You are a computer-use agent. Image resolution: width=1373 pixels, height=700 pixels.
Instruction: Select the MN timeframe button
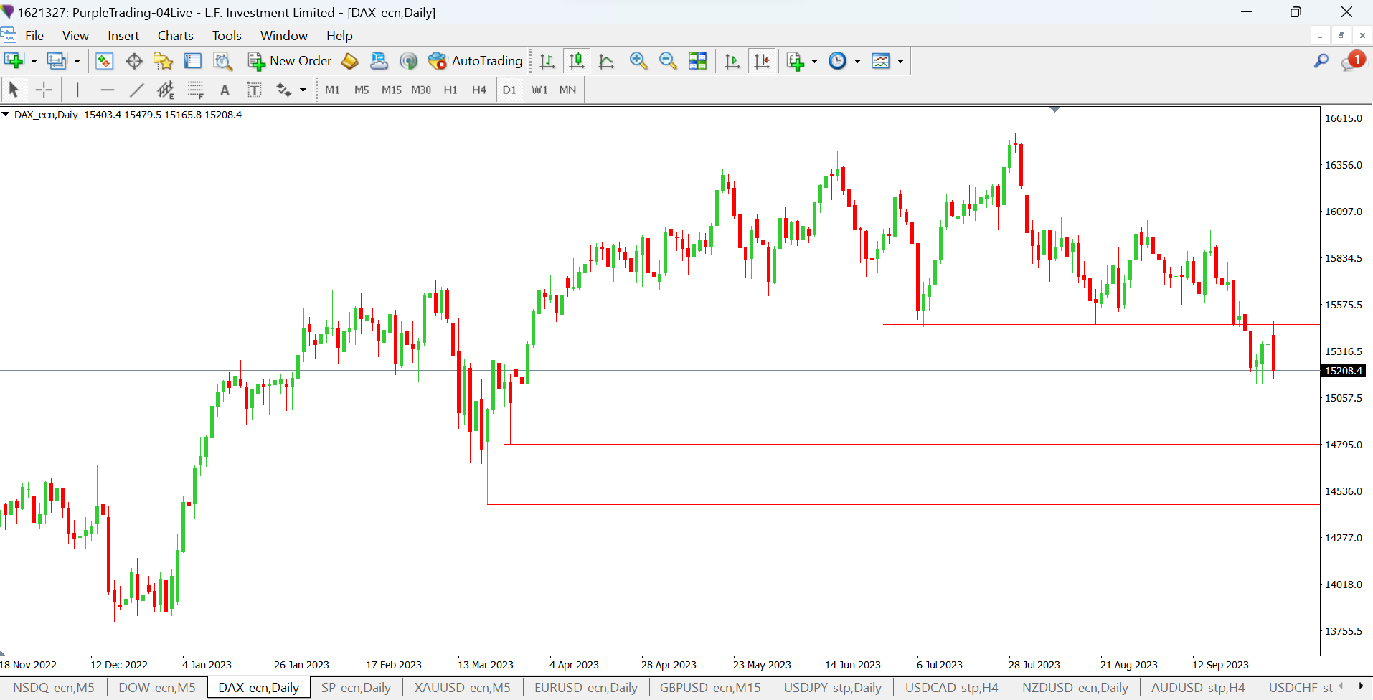pos(567,90)
